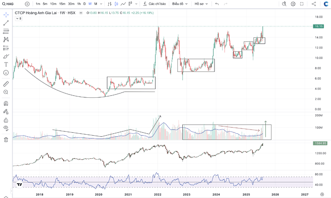Expand the Hồ sơ dropdown
Viewport: 331px width, 198px height.
[x=201, y=4]
